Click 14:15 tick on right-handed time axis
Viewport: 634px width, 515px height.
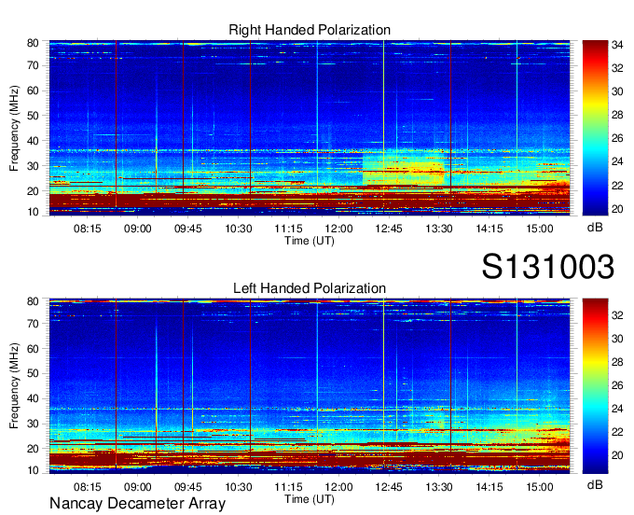[489, 229]
